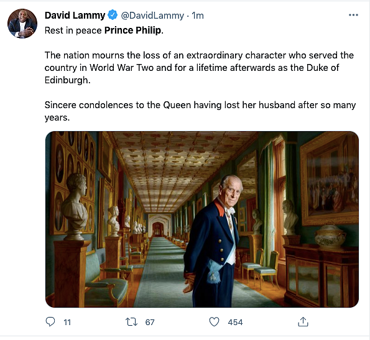Click the retweet count 67
This screenshot has height=340, width=370.
coord(150,322)
